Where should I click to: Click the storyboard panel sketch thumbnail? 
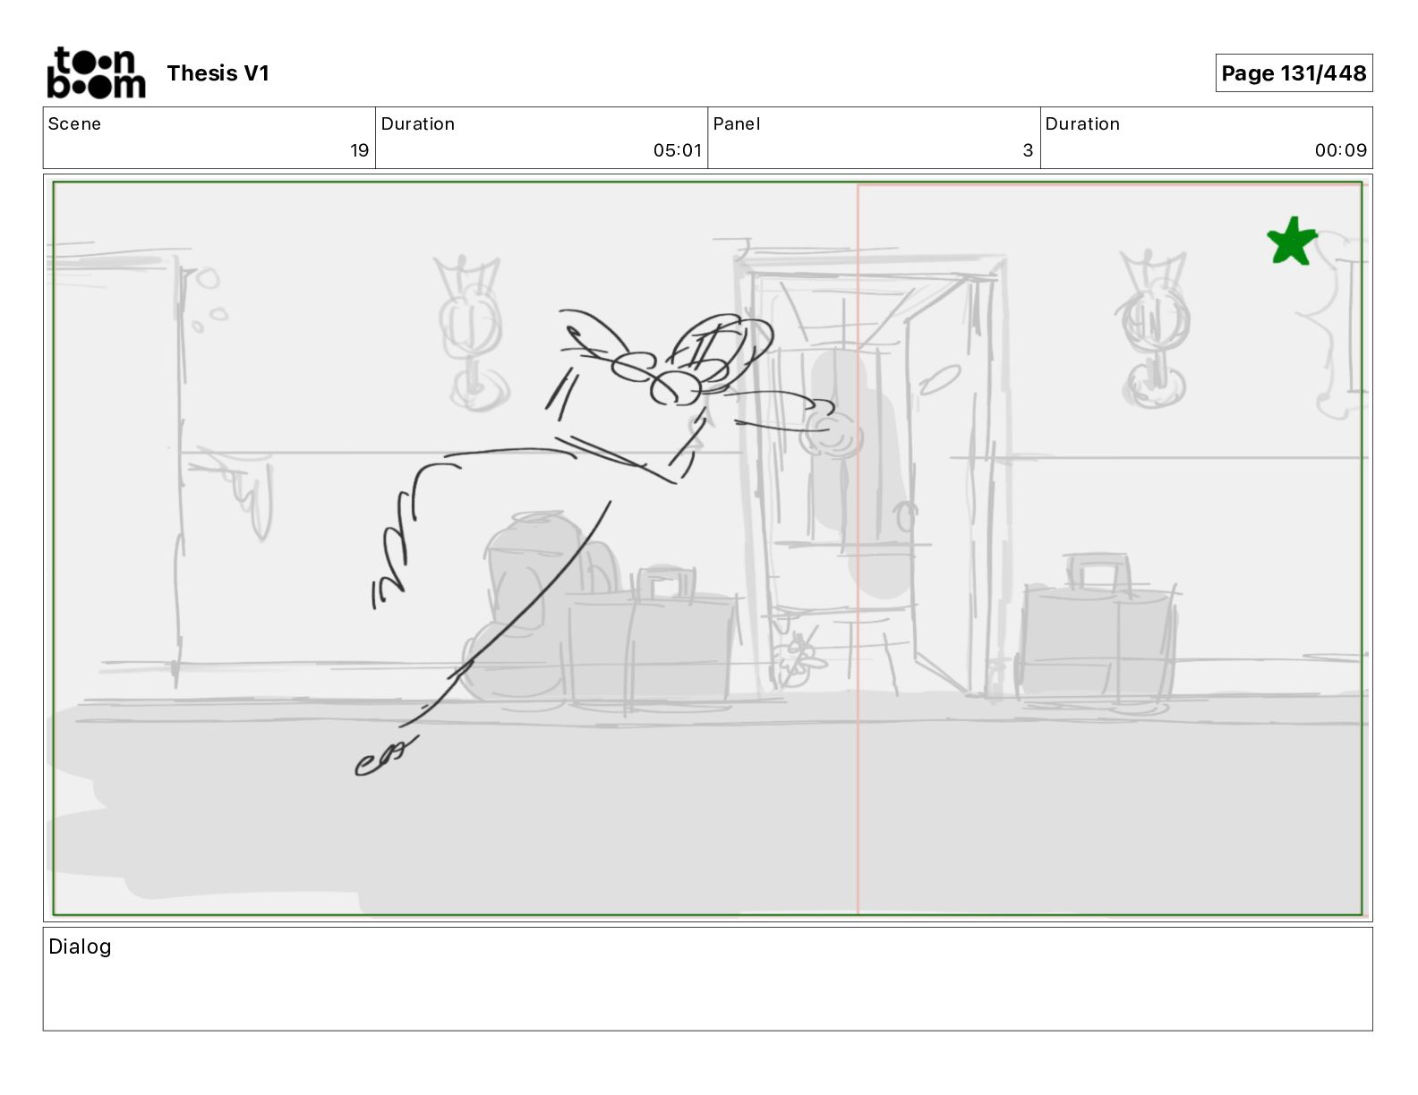(707, 548)
